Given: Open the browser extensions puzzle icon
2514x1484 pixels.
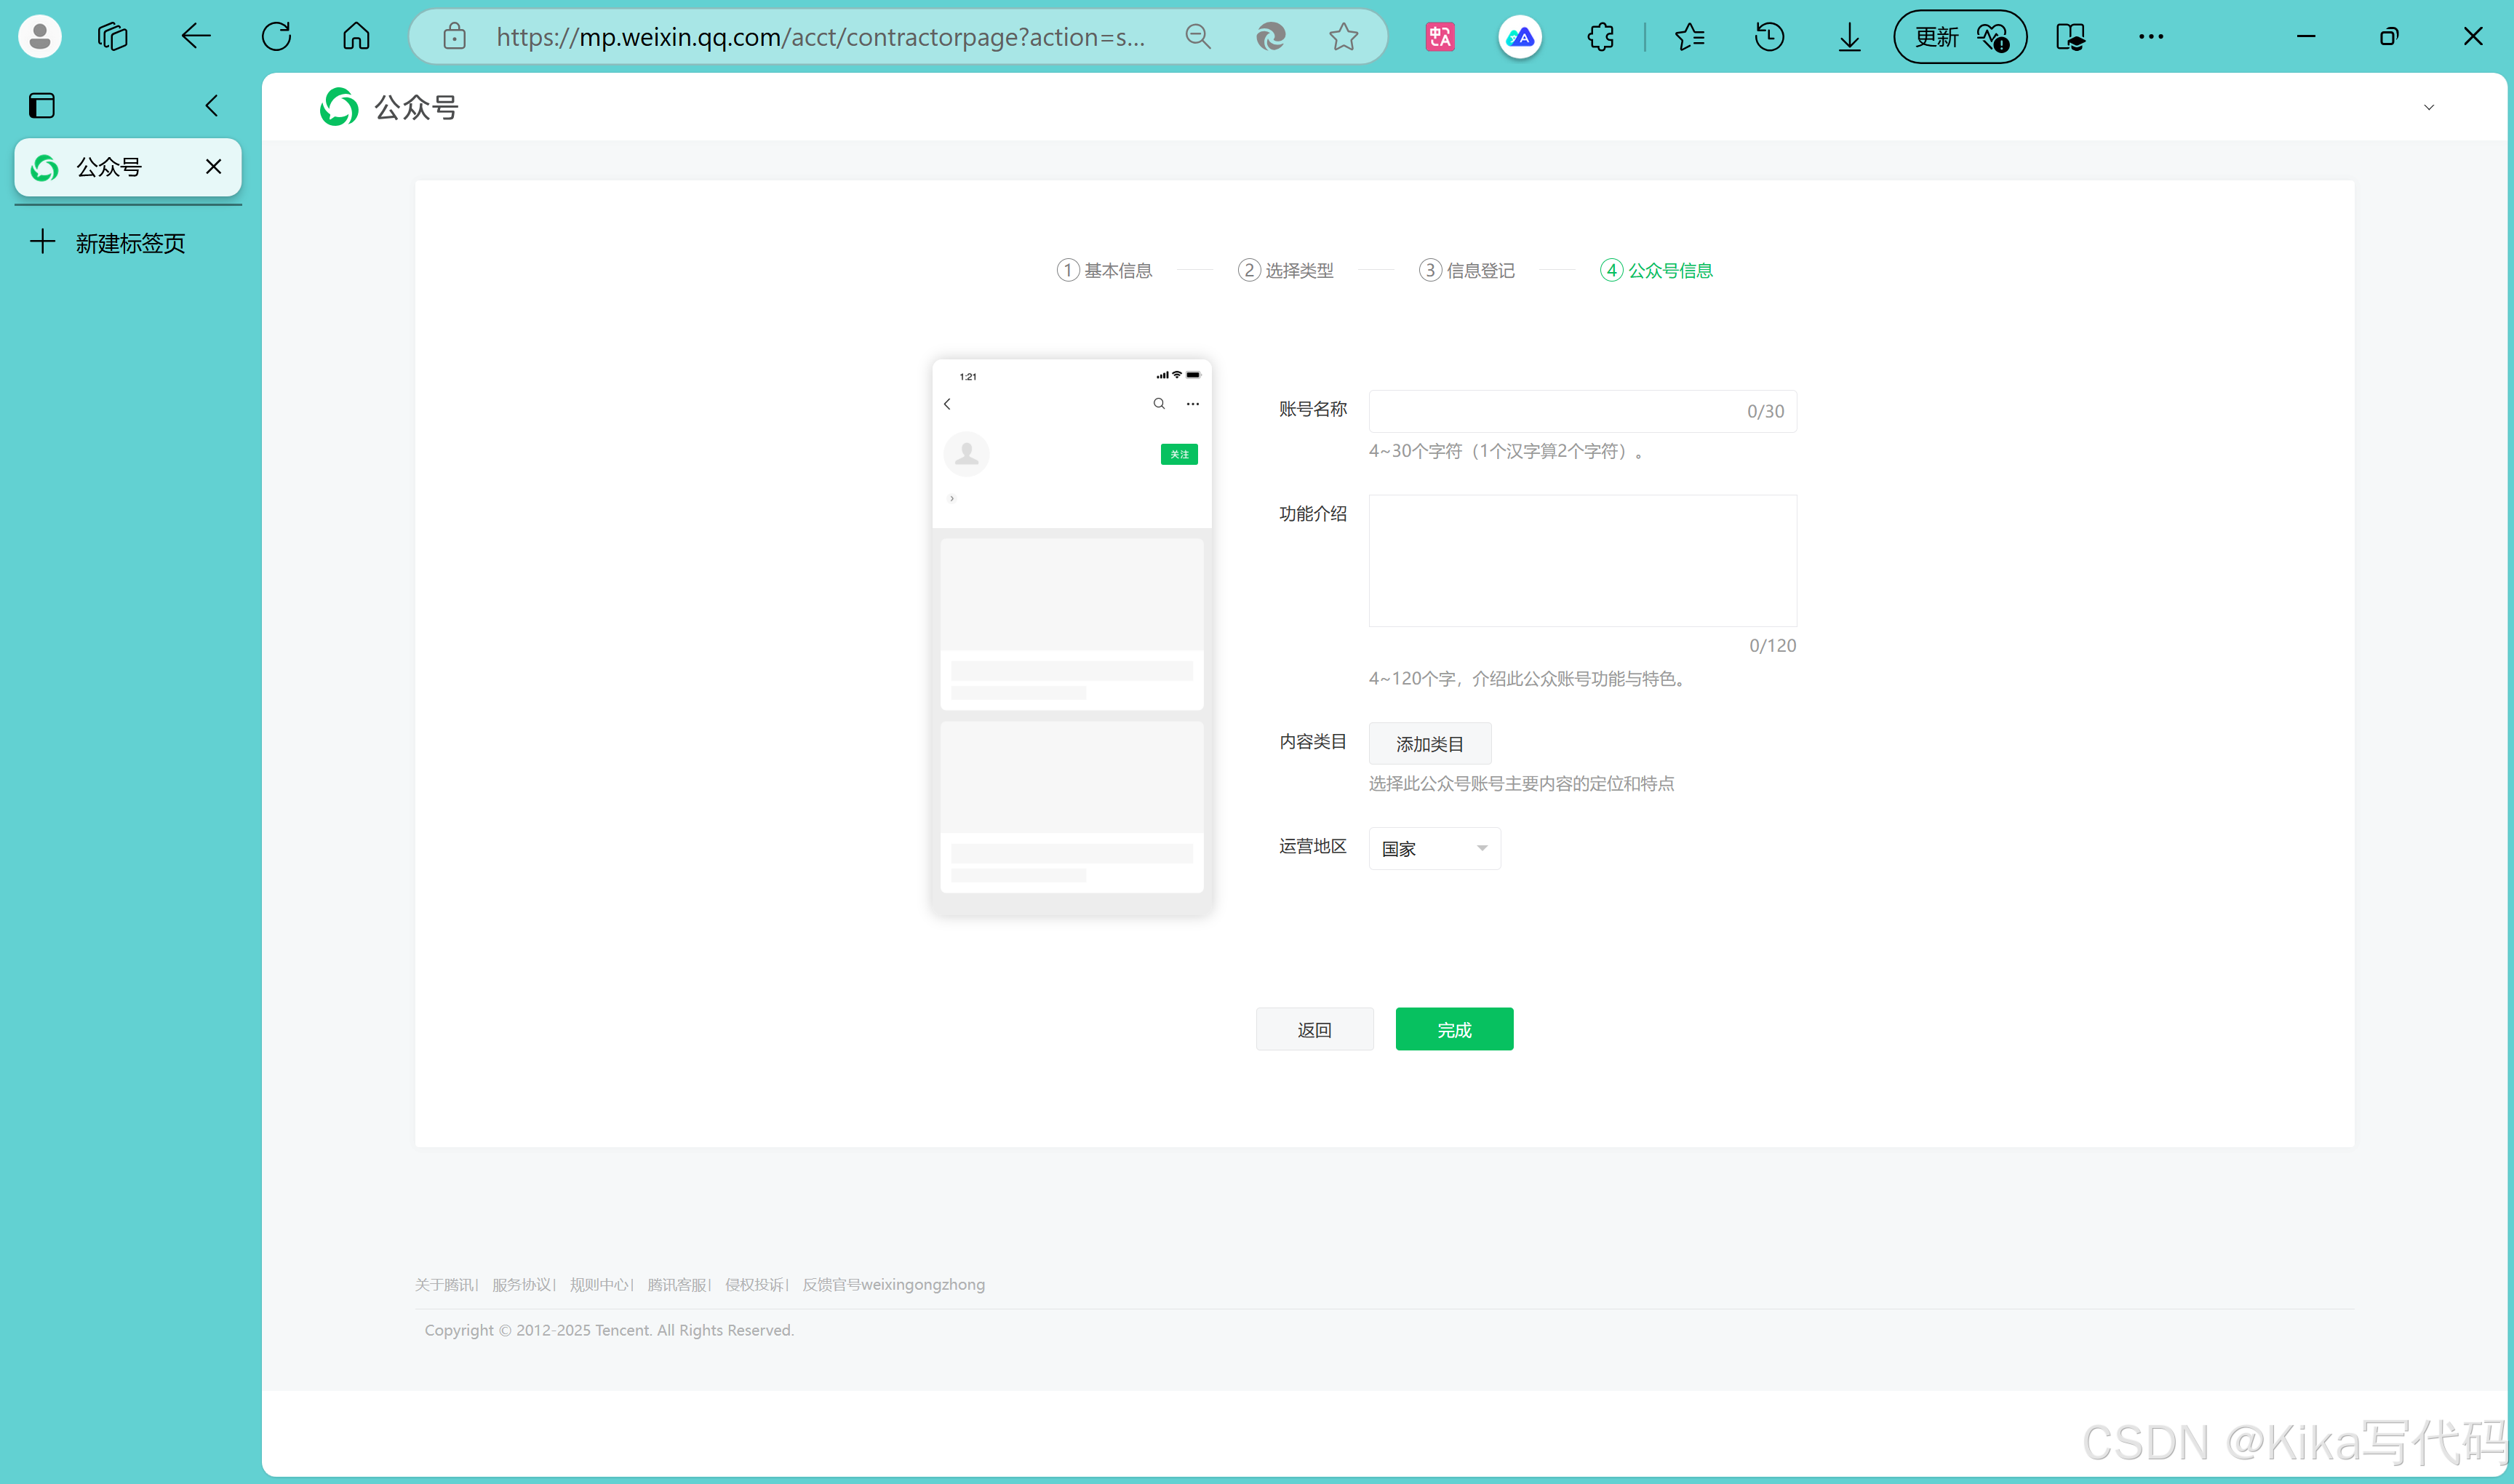Looking at the screenshot, I should click(x=1600, y=37).
